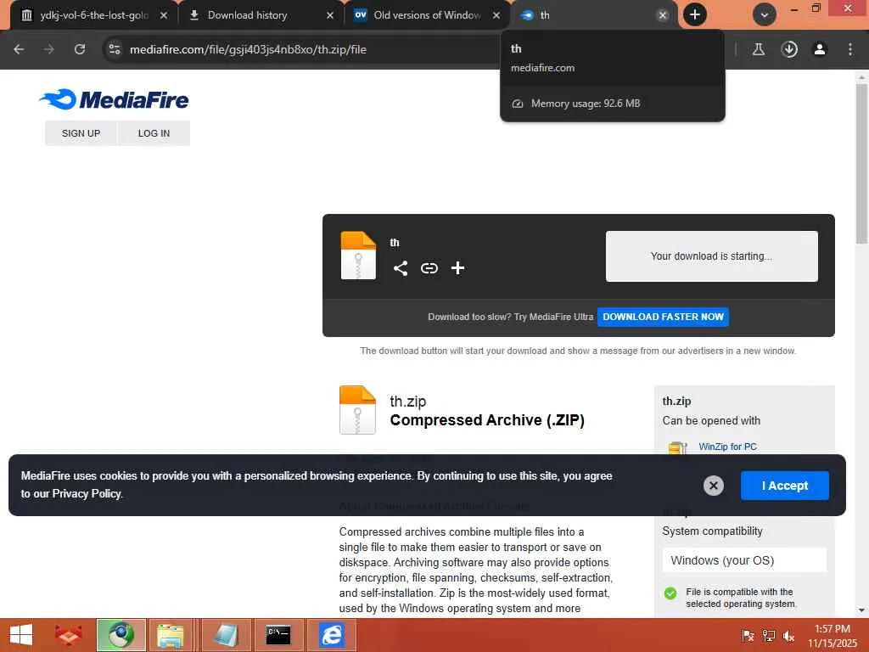
Task: Open the Chromium browser taskbar icon
Action: [121, 635]
